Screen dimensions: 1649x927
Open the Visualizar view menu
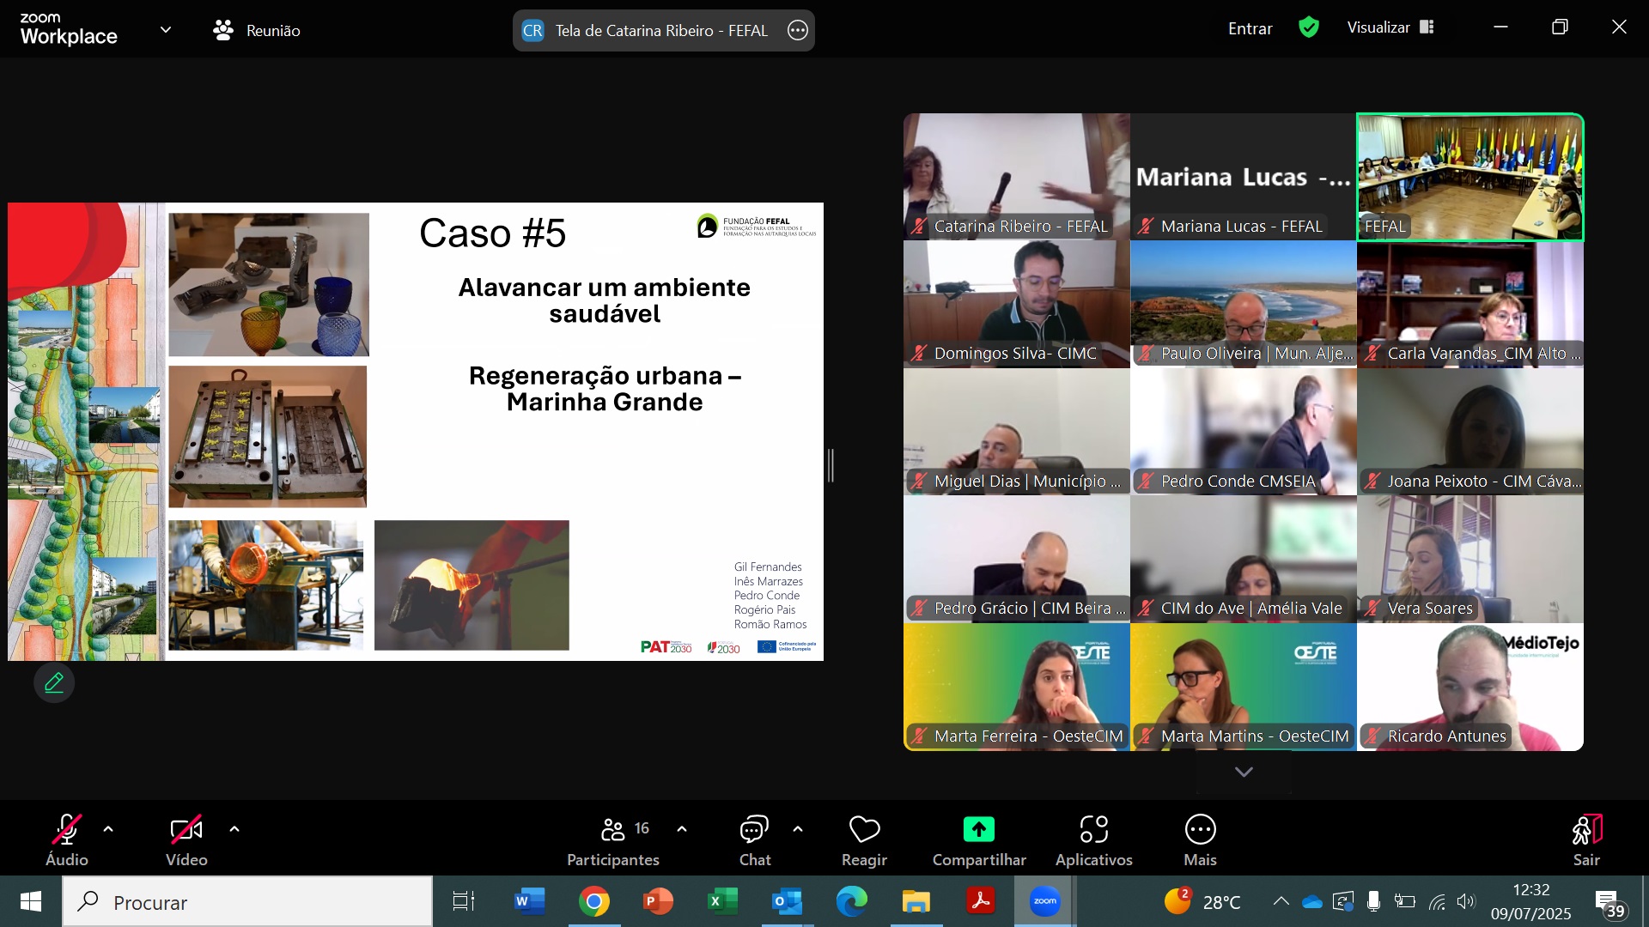tap(1390, 28)
